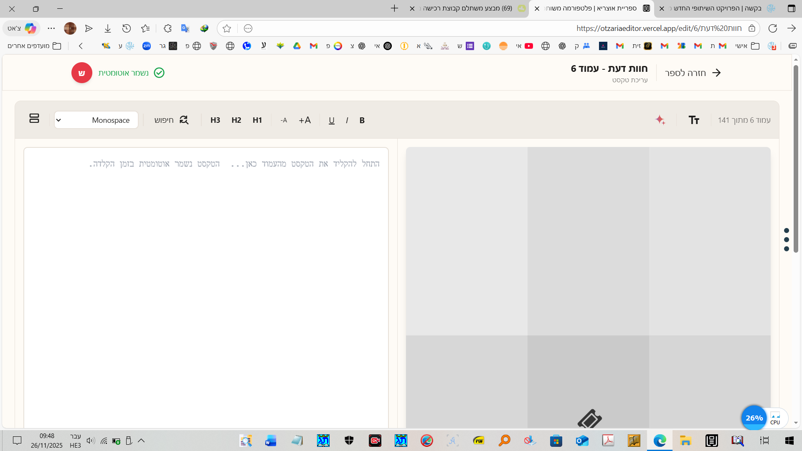Viewport: 802px width, 451px height.
Task: Toggle bold formatting with the B icon
Action: pos(362,120)
